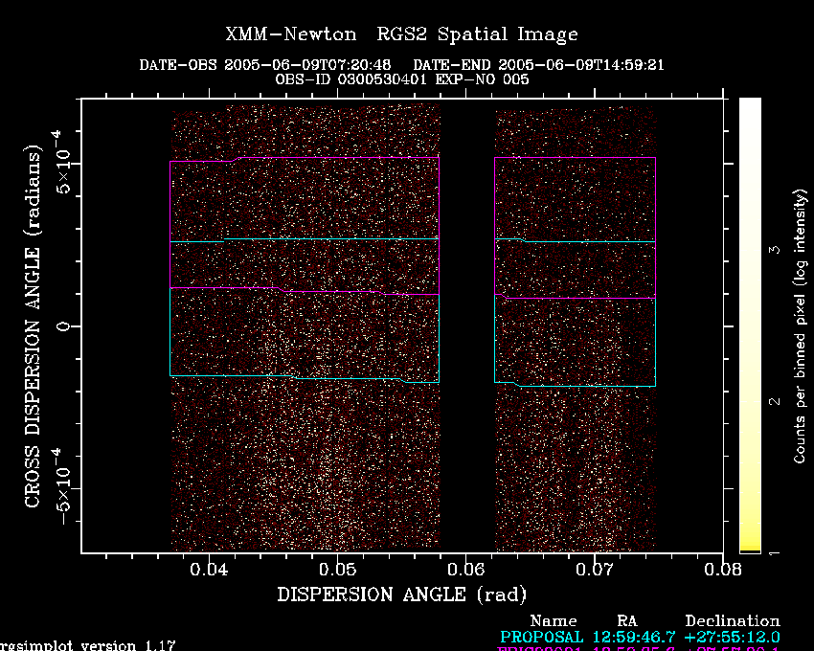Click the 0.06 x-axis tick label

click(x=465, y=570)
